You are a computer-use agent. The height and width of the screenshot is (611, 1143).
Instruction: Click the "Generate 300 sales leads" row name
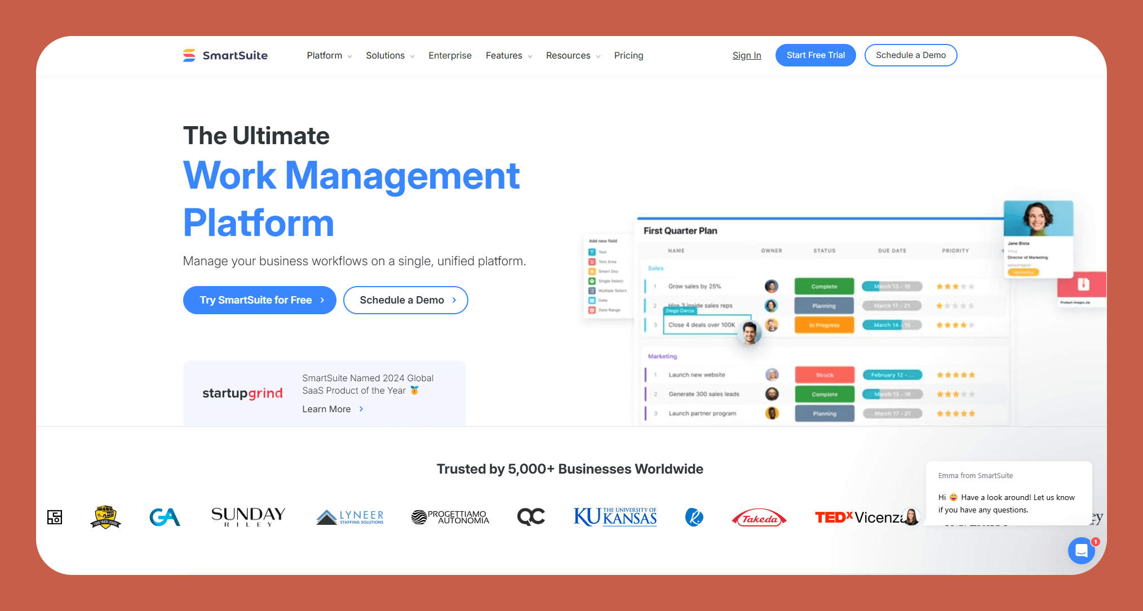pos(704,394)
